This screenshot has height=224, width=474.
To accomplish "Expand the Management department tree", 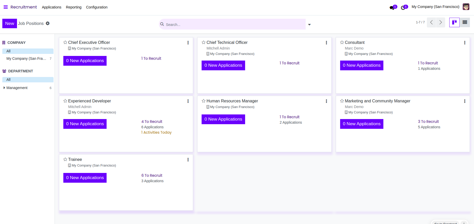I will tap(4, 88).
